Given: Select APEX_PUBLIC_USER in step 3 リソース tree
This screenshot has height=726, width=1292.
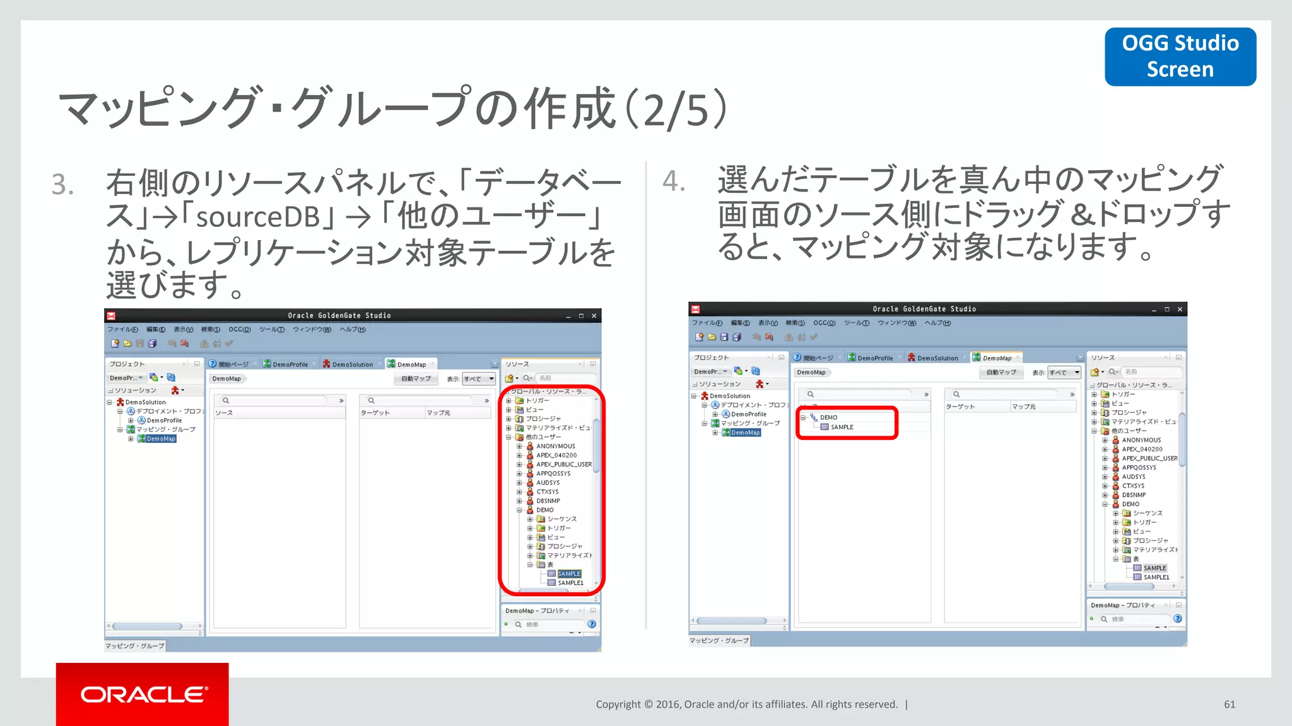Looking at the screenshot, I should (x=564, y=464).
